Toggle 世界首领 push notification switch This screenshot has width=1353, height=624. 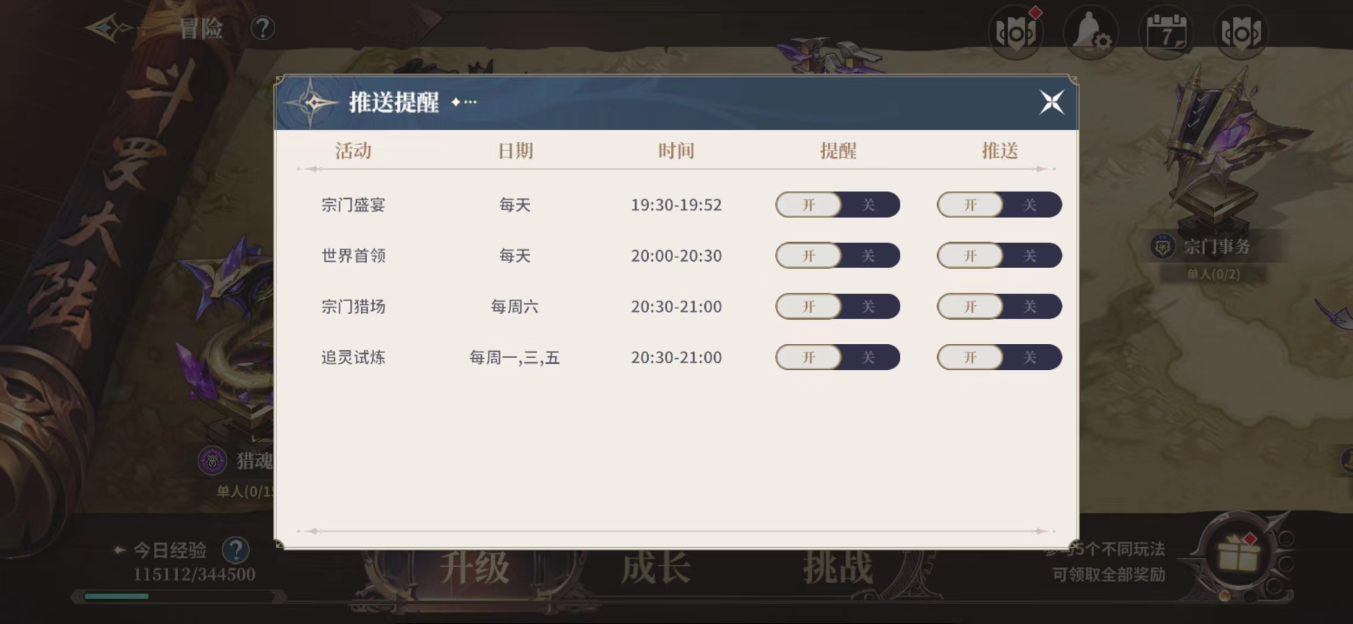coord(999,256)
